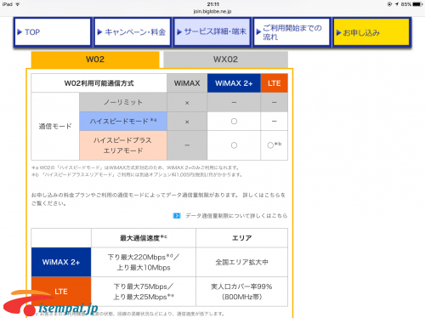Tap the join.biglobe.ne.jp address bar
The image size is (425, 318).
click(212, 11)
